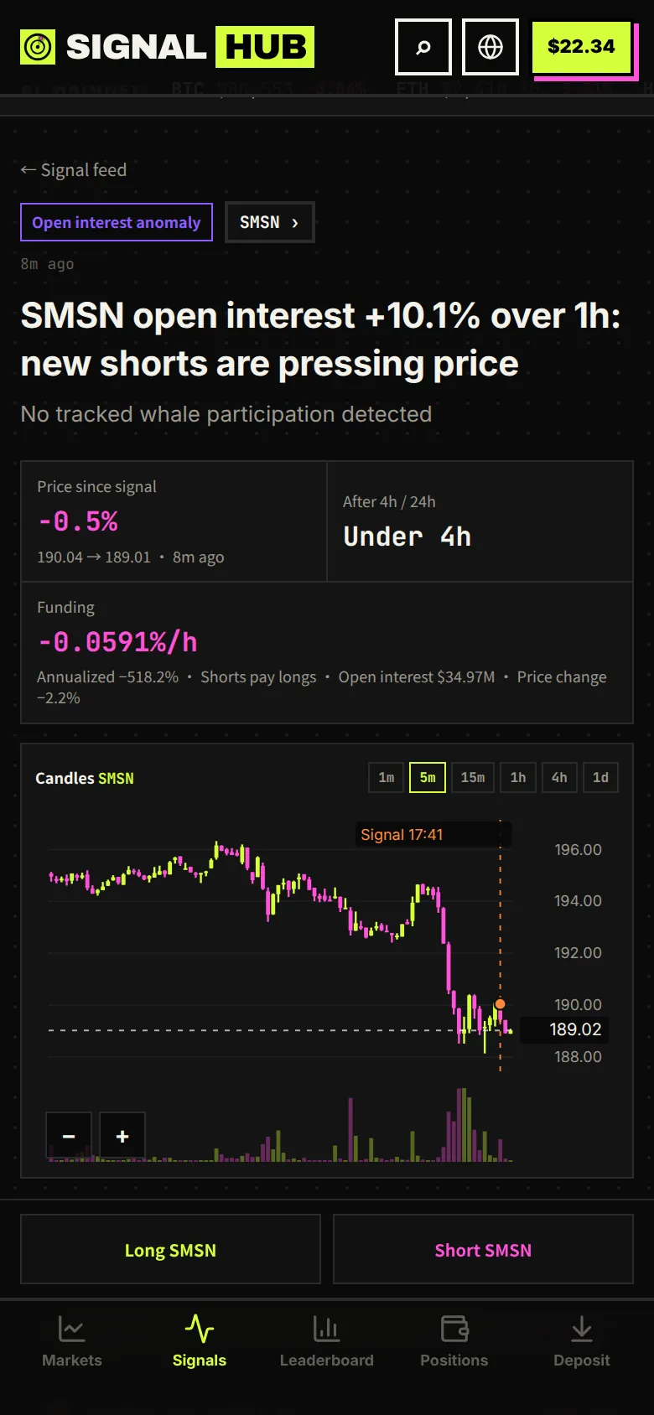Switch chart to 1d interval

[601, 777]
